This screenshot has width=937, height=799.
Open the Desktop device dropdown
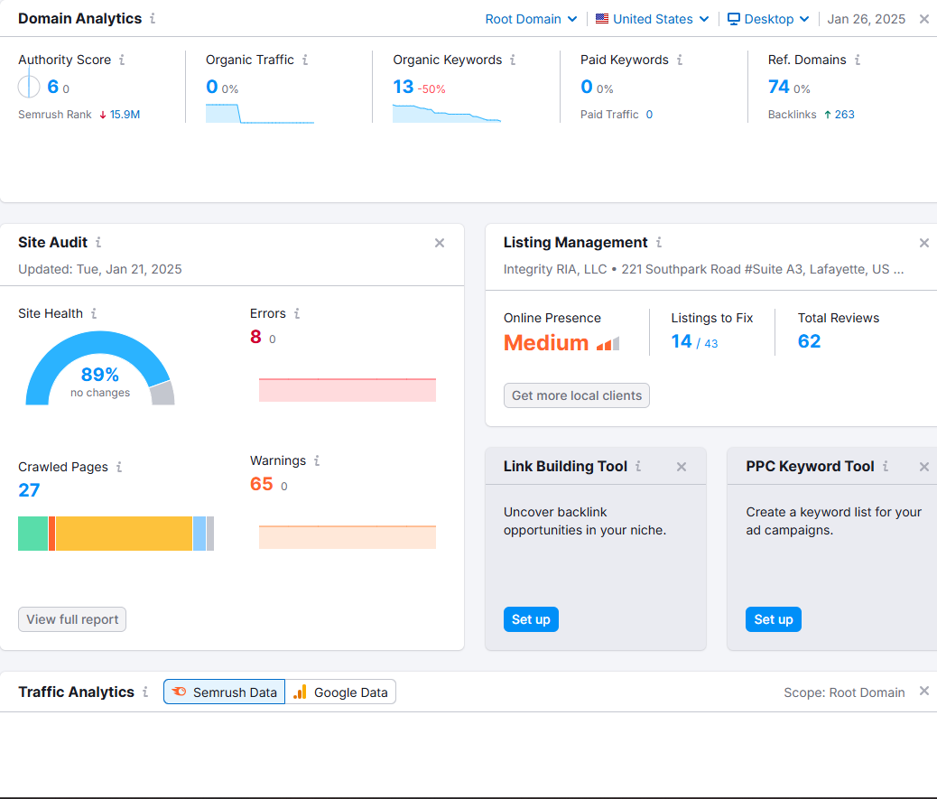click(768, 19)
